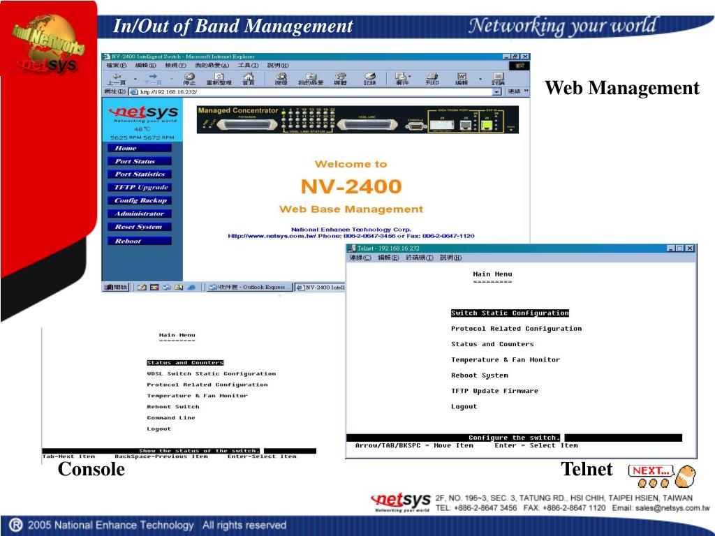Click Reset System in the web sidebar

pos(140,227)
